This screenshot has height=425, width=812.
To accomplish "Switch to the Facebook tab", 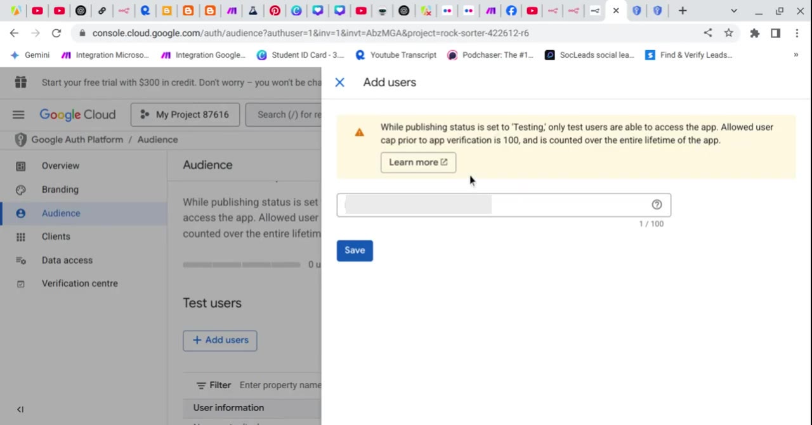I will point(511,11).
